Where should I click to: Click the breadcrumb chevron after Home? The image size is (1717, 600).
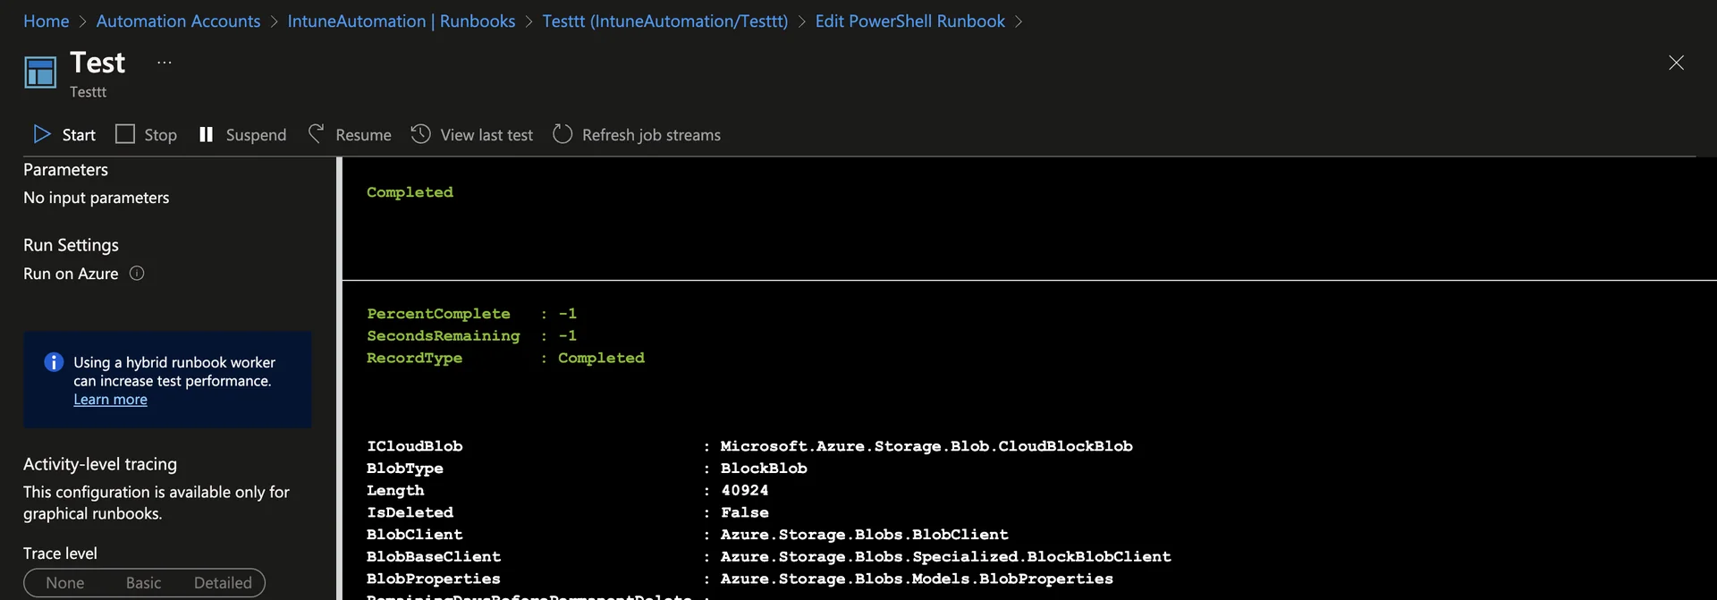[83, 21]
